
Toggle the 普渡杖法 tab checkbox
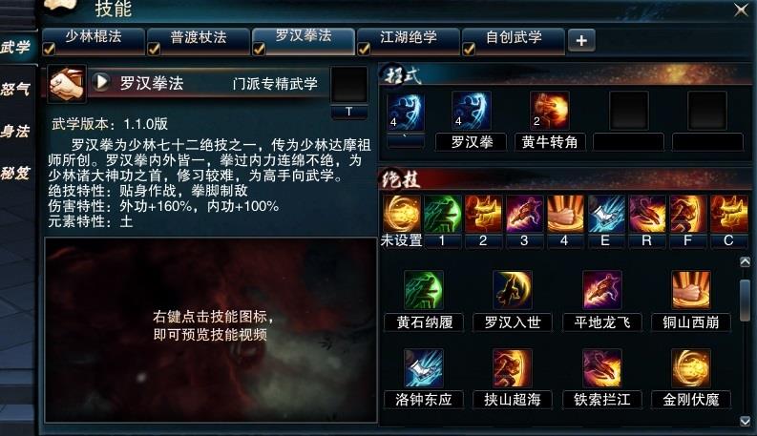pyautogui.click(x=154, y=49)
